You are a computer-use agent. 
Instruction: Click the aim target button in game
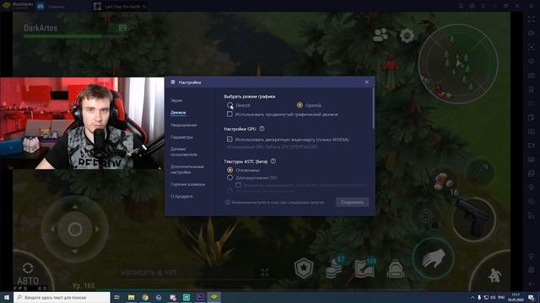[425, 216]
